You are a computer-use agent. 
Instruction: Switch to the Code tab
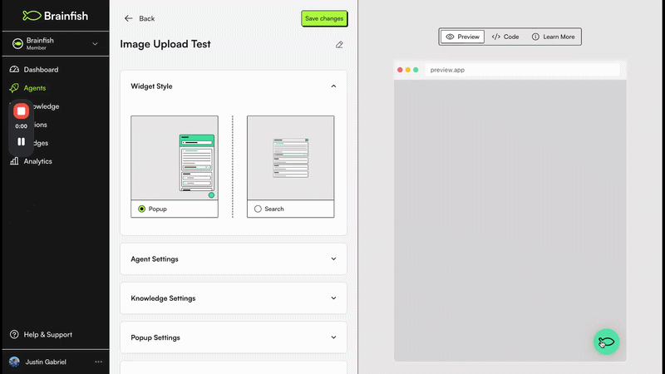tap(505, 37)
